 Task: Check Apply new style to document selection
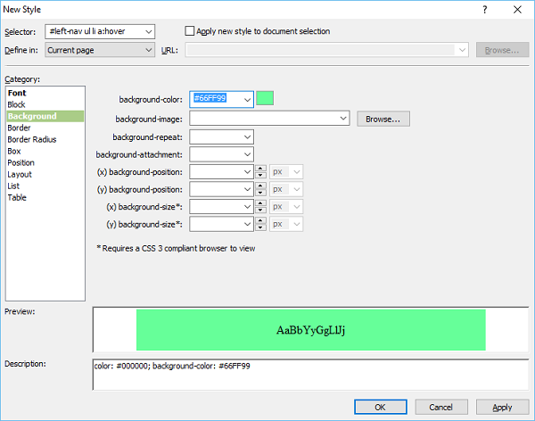click(x=190, y=31)
